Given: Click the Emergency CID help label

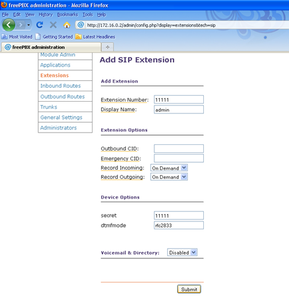Looking at the screenshot, I should coord(121,158).
